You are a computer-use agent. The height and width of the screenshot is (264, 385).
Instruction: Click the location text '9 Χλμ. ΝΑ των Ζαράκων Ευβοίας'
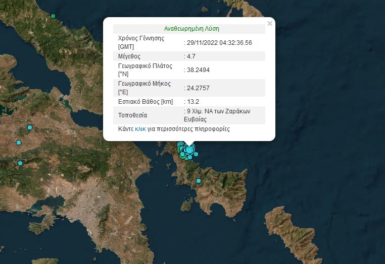point(217,115)
